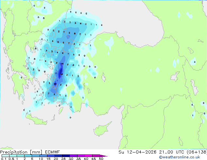Pick the 15–20 mm legend color swatch
This screenshot has width=207, height=160.
coord(51,156)
